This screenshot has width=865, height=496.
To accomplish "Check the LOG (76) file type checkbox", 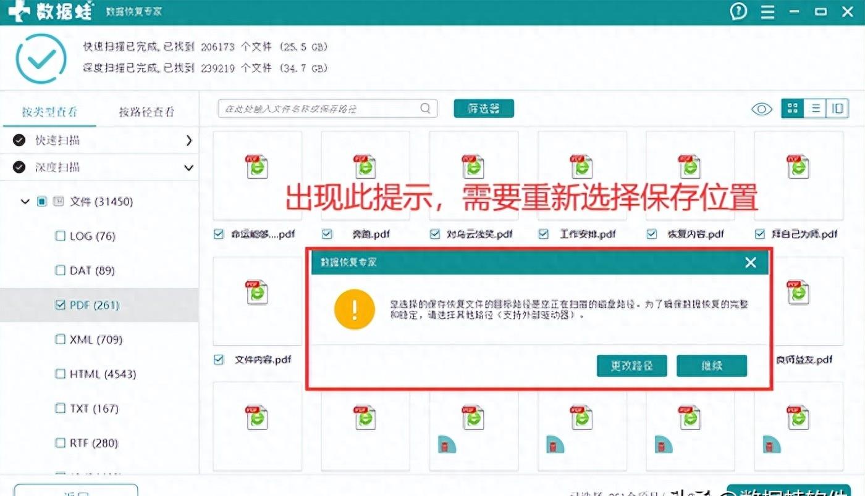I will coord(60,236).
